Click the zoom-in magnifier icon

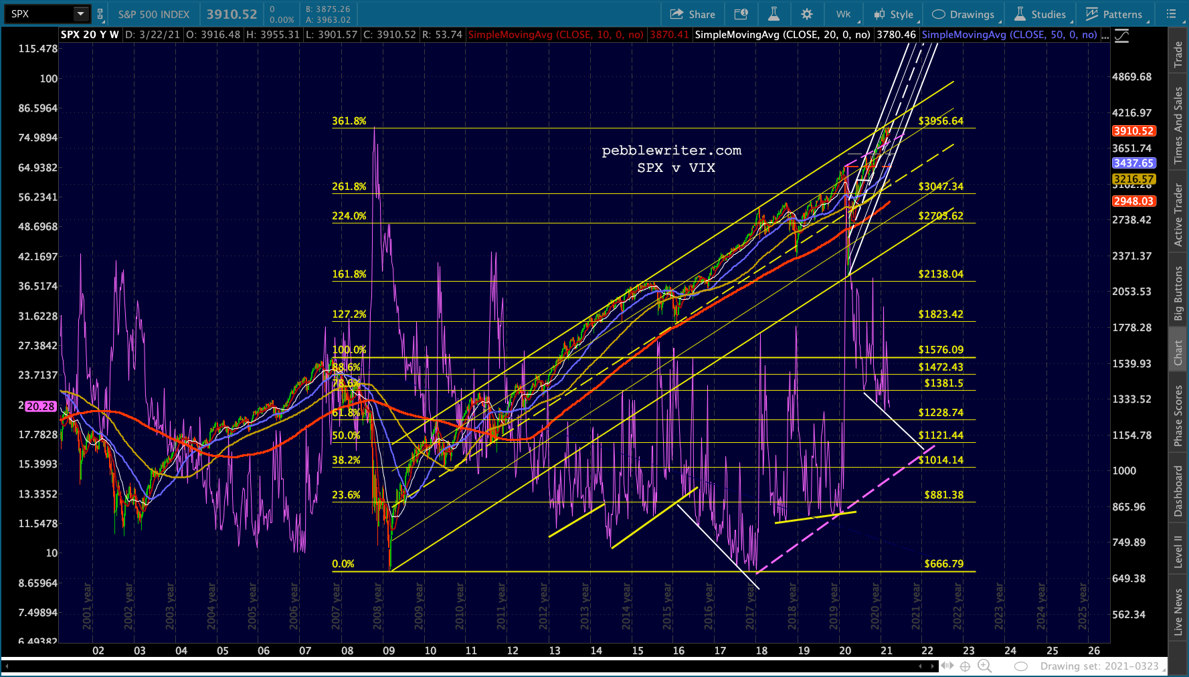[x=984, y=666]
